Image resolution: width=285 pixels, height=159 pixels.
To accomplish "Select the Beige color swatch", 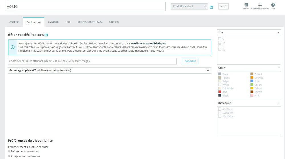I will (x=219, y=81).
